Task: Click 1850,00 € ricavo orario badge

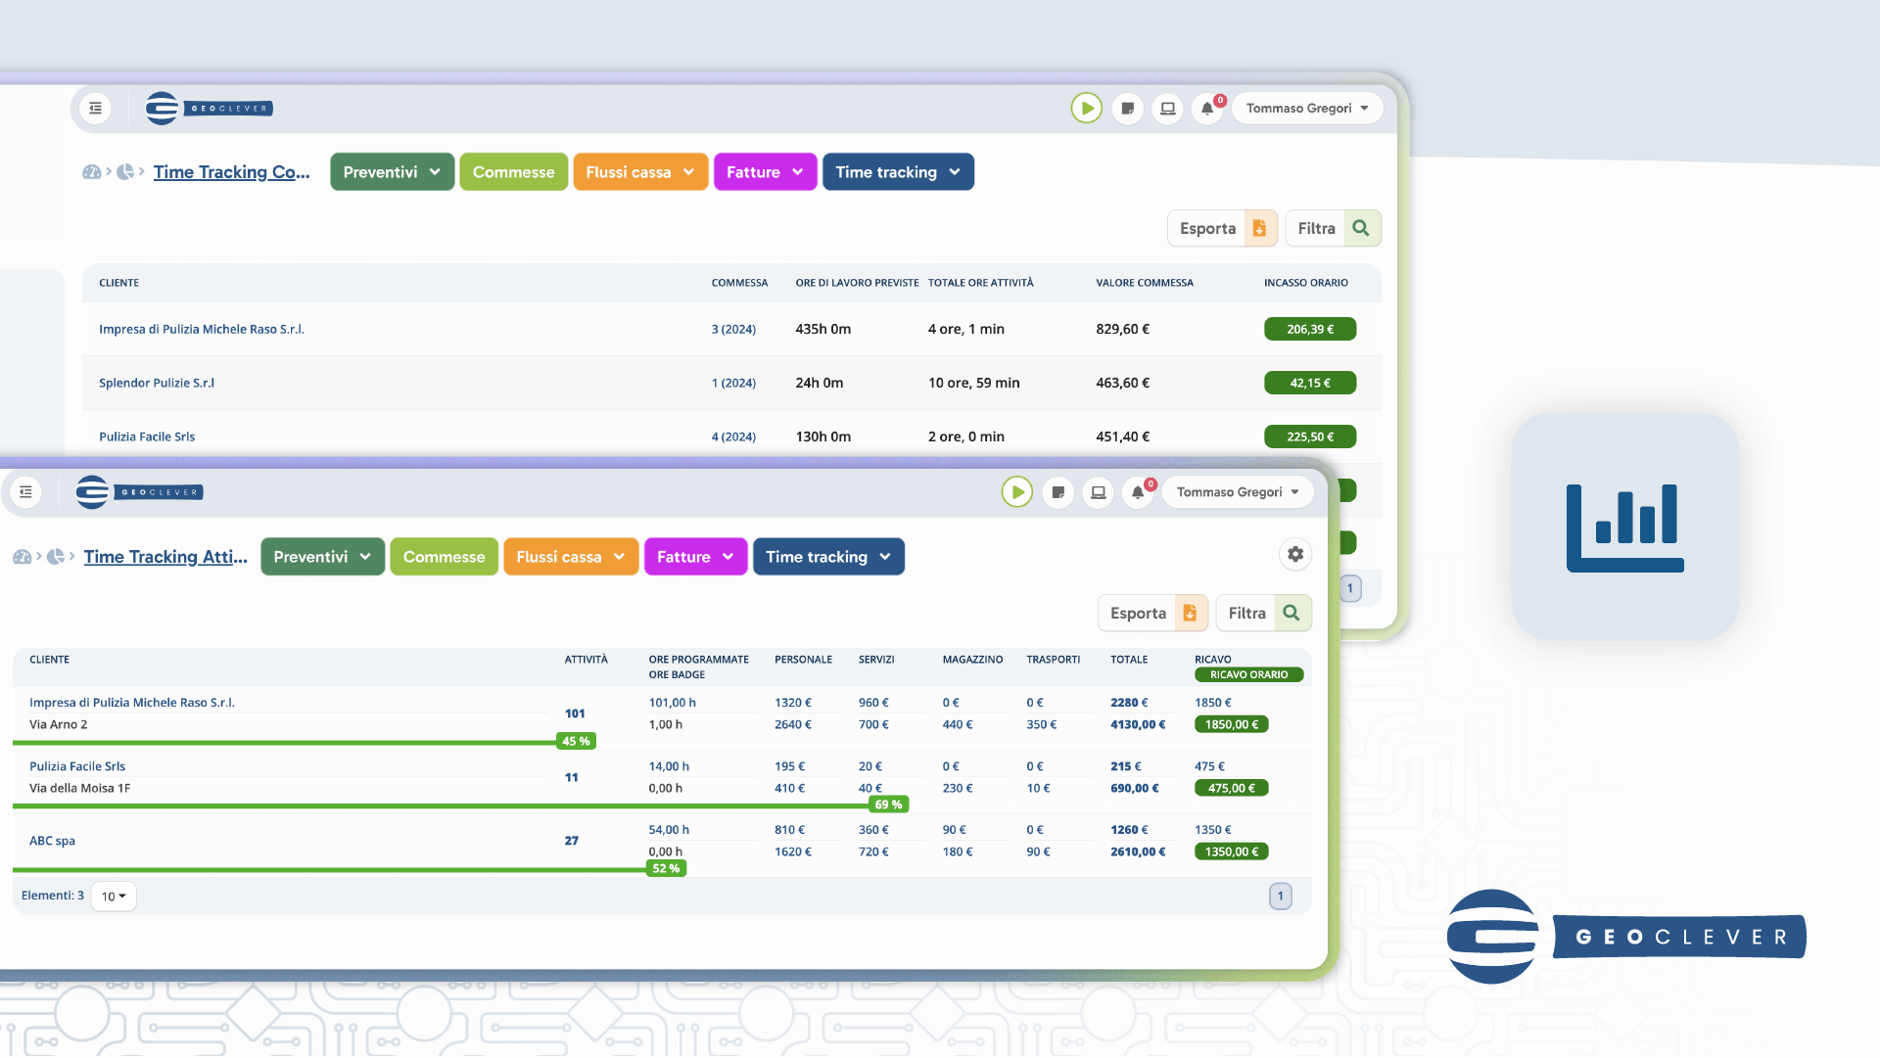Action: pyautogui.click(x=1231, y=725)
